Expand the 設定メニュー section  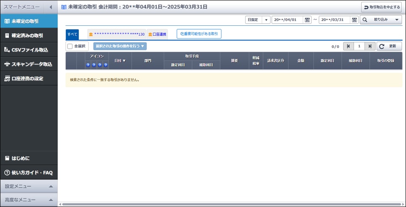pyautogui.click(x=29, y=186)
